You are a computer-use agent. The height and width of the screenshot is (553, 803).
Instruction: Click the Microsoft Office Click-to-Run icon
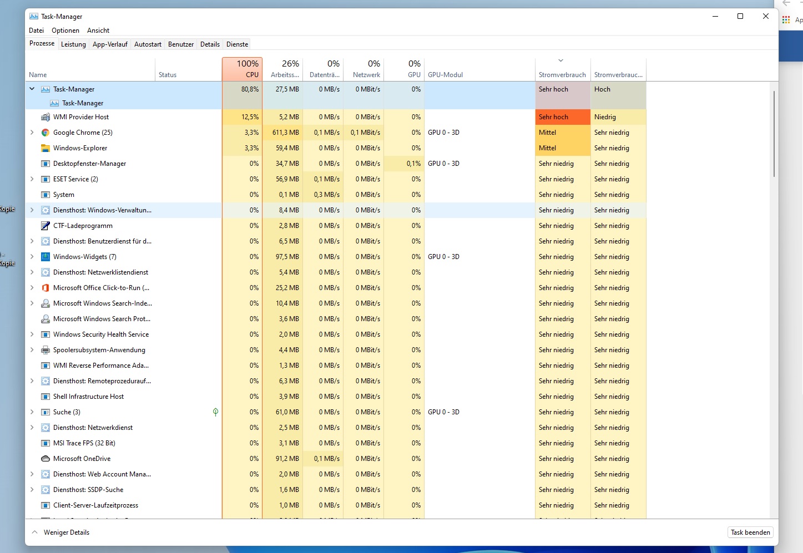pos(46,288)
